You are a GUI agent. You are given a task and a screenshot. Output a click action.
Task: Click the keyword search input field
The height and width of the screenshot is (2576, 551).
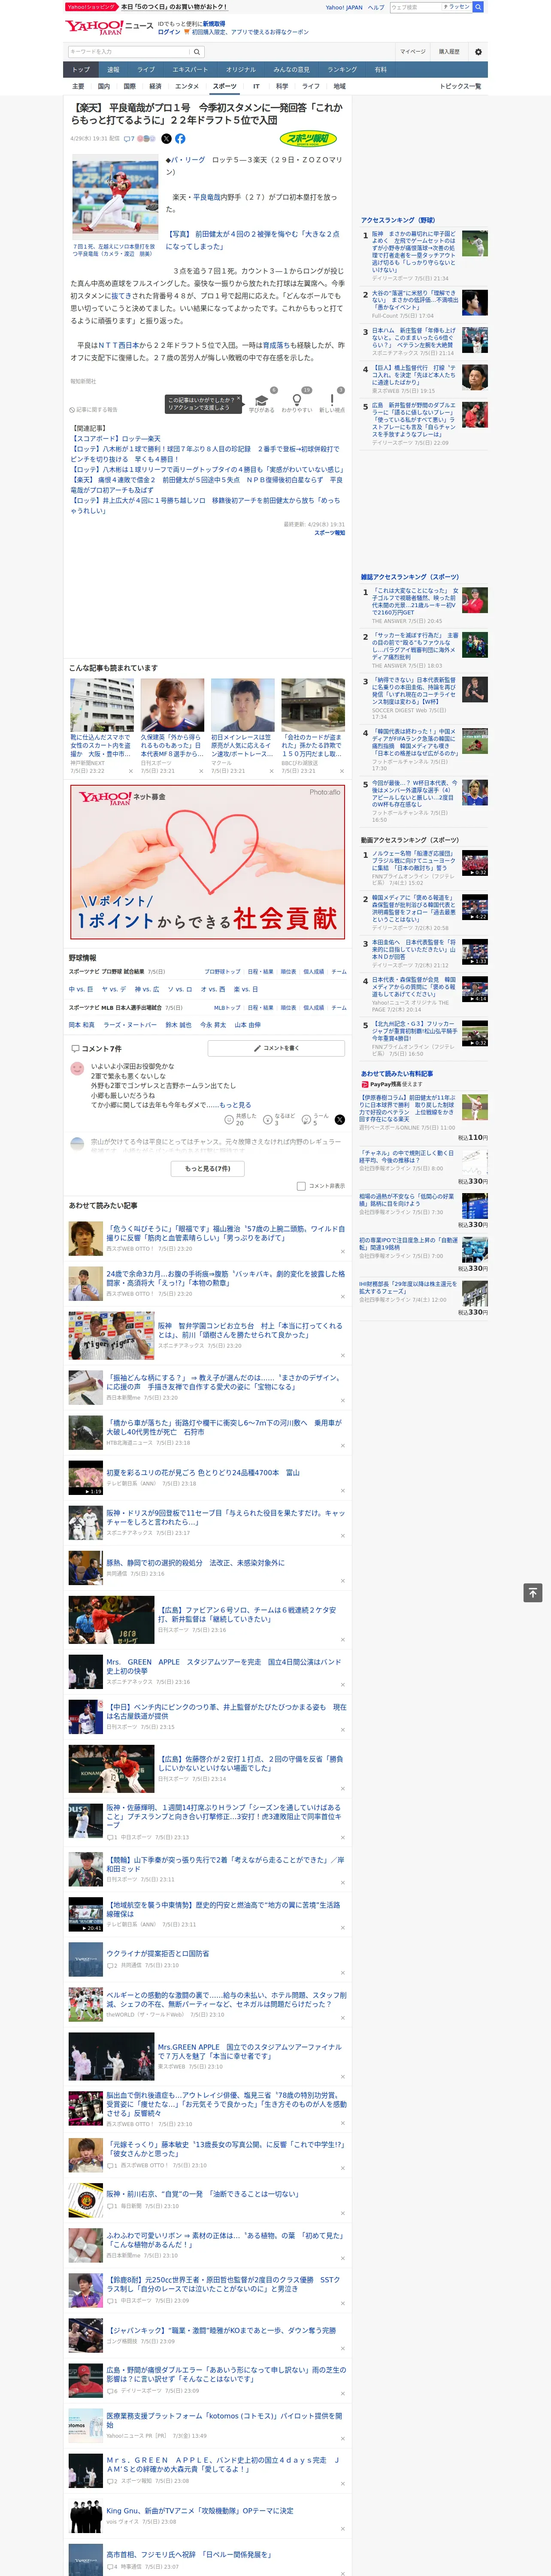[x=129, y=52]
